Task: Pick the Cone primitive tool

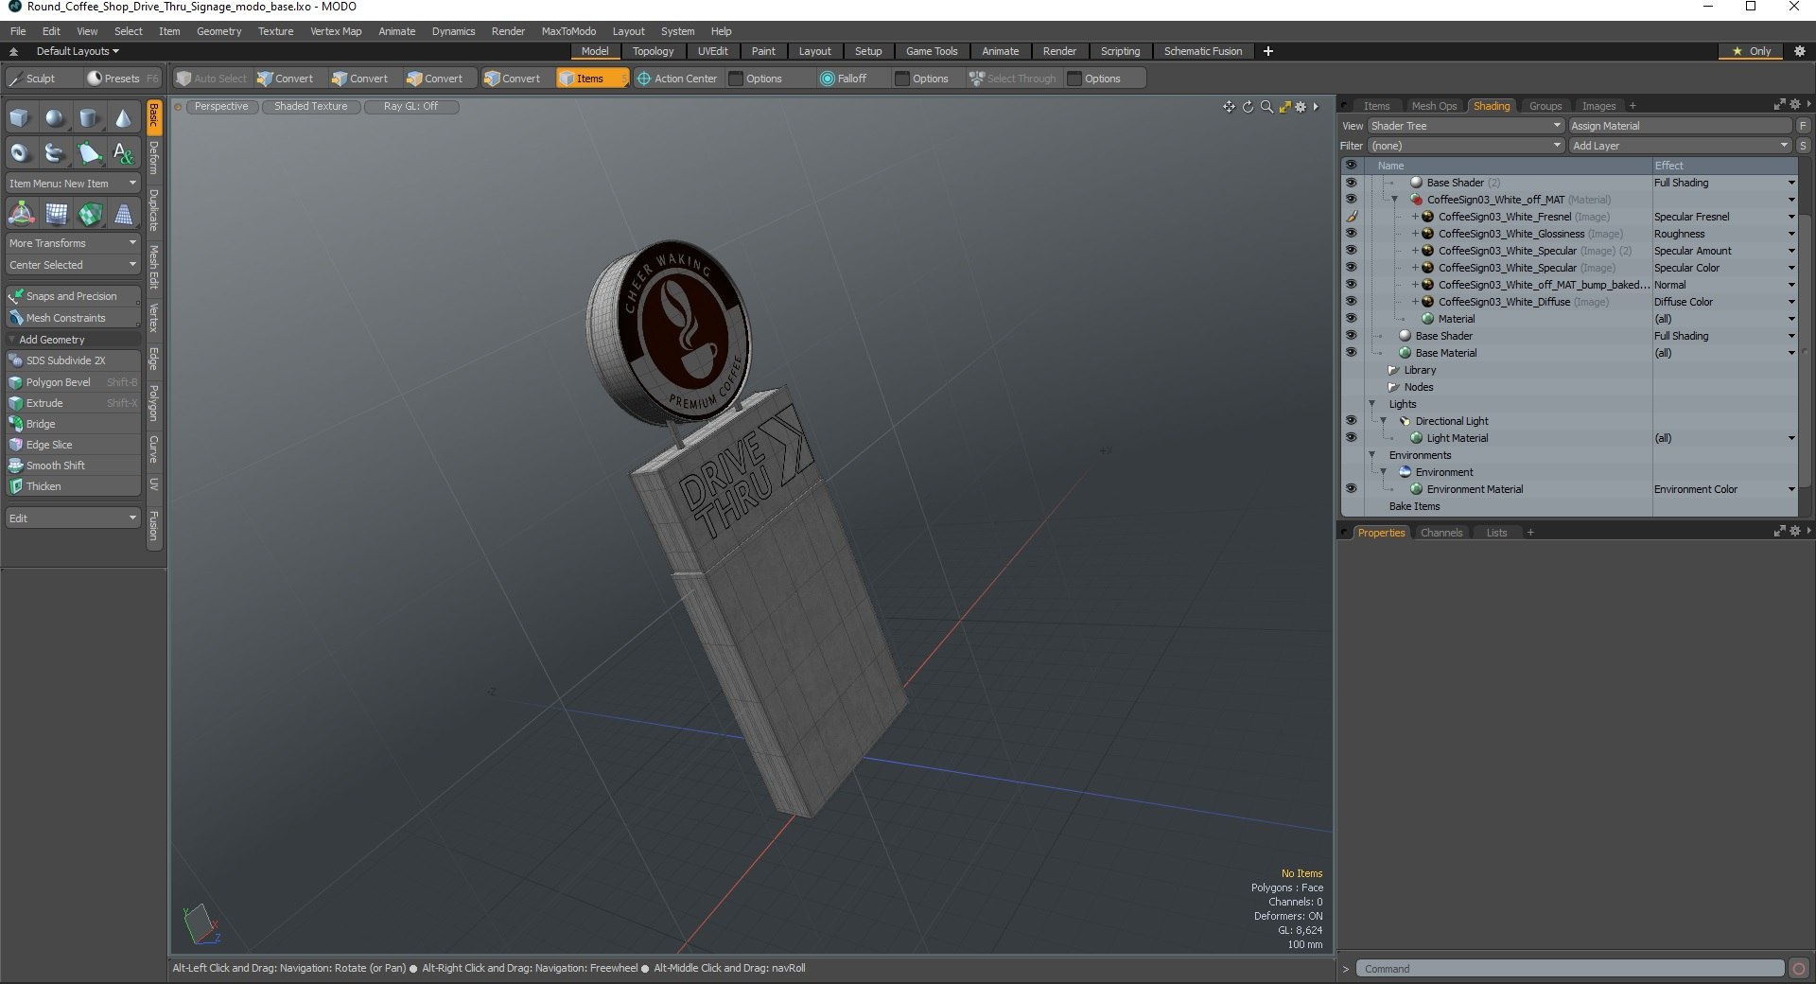Action: click(x=123, y=118)
